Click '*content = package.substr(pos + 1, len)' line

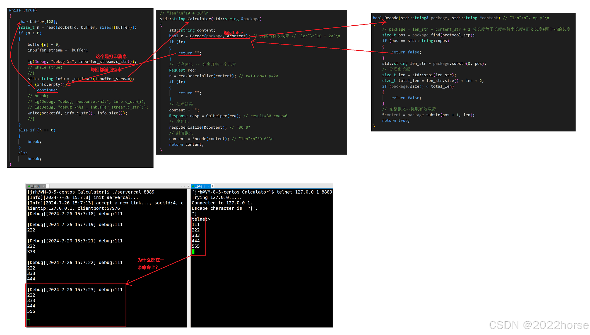click(x=428, y=115)
